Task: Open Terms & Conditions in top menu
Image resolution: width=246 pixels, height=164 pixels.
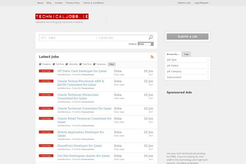Action: (93, 3)
